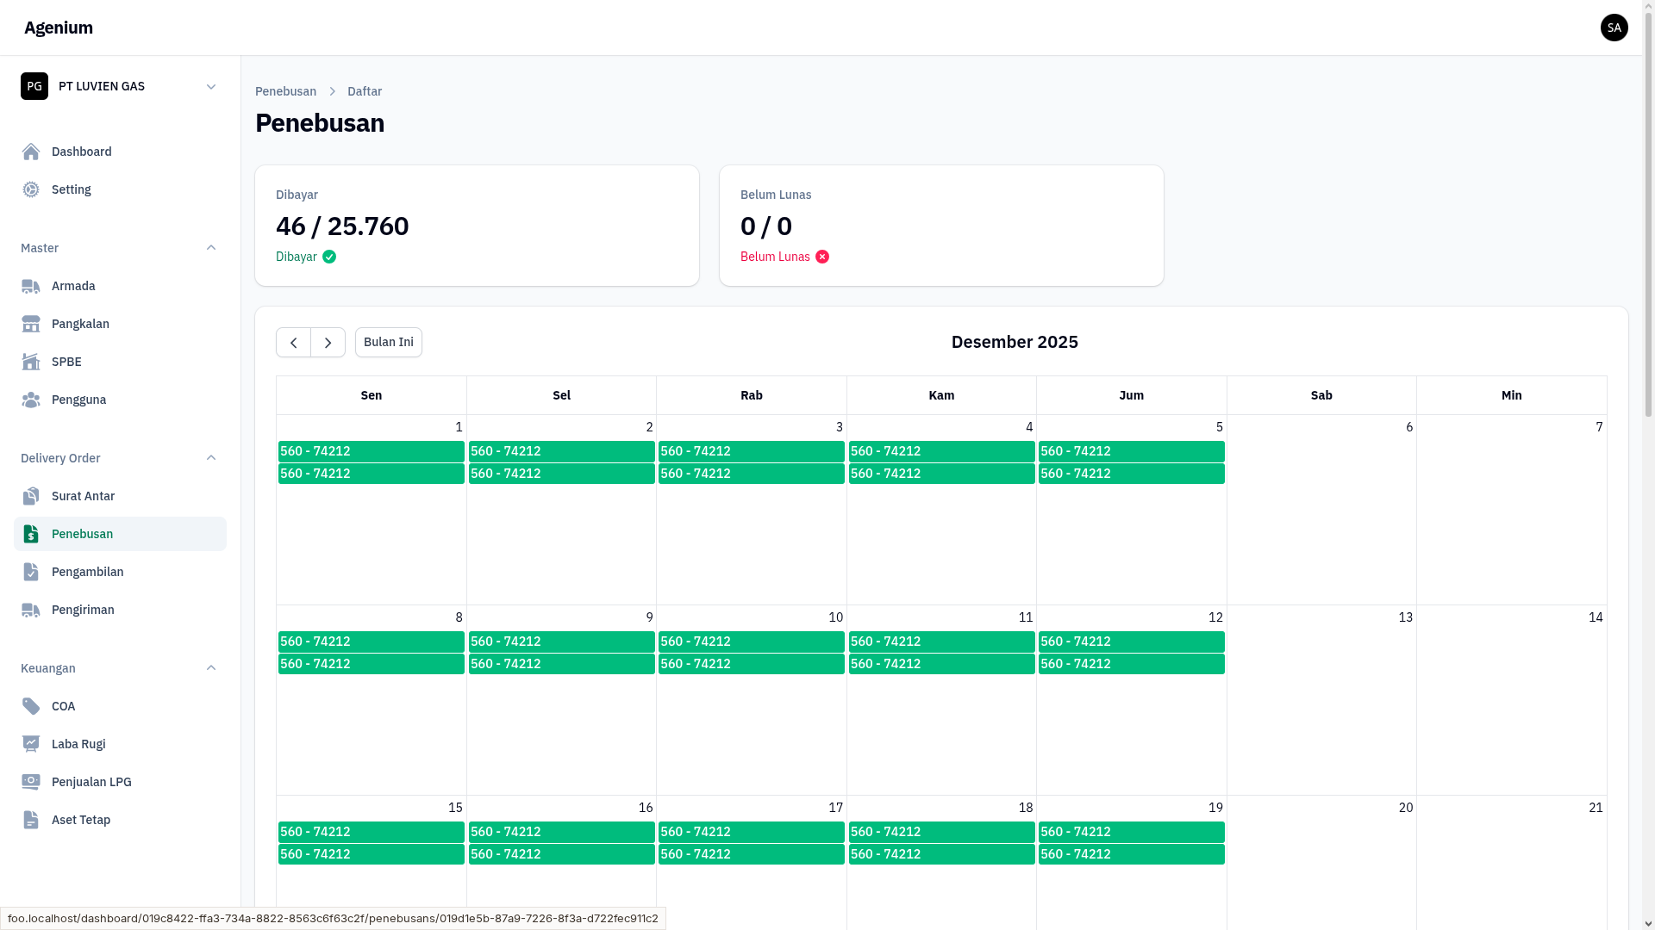Open the Penjualan LPG menu item
This screenshot has width=1655, height=930.
[x=120, y=782]
